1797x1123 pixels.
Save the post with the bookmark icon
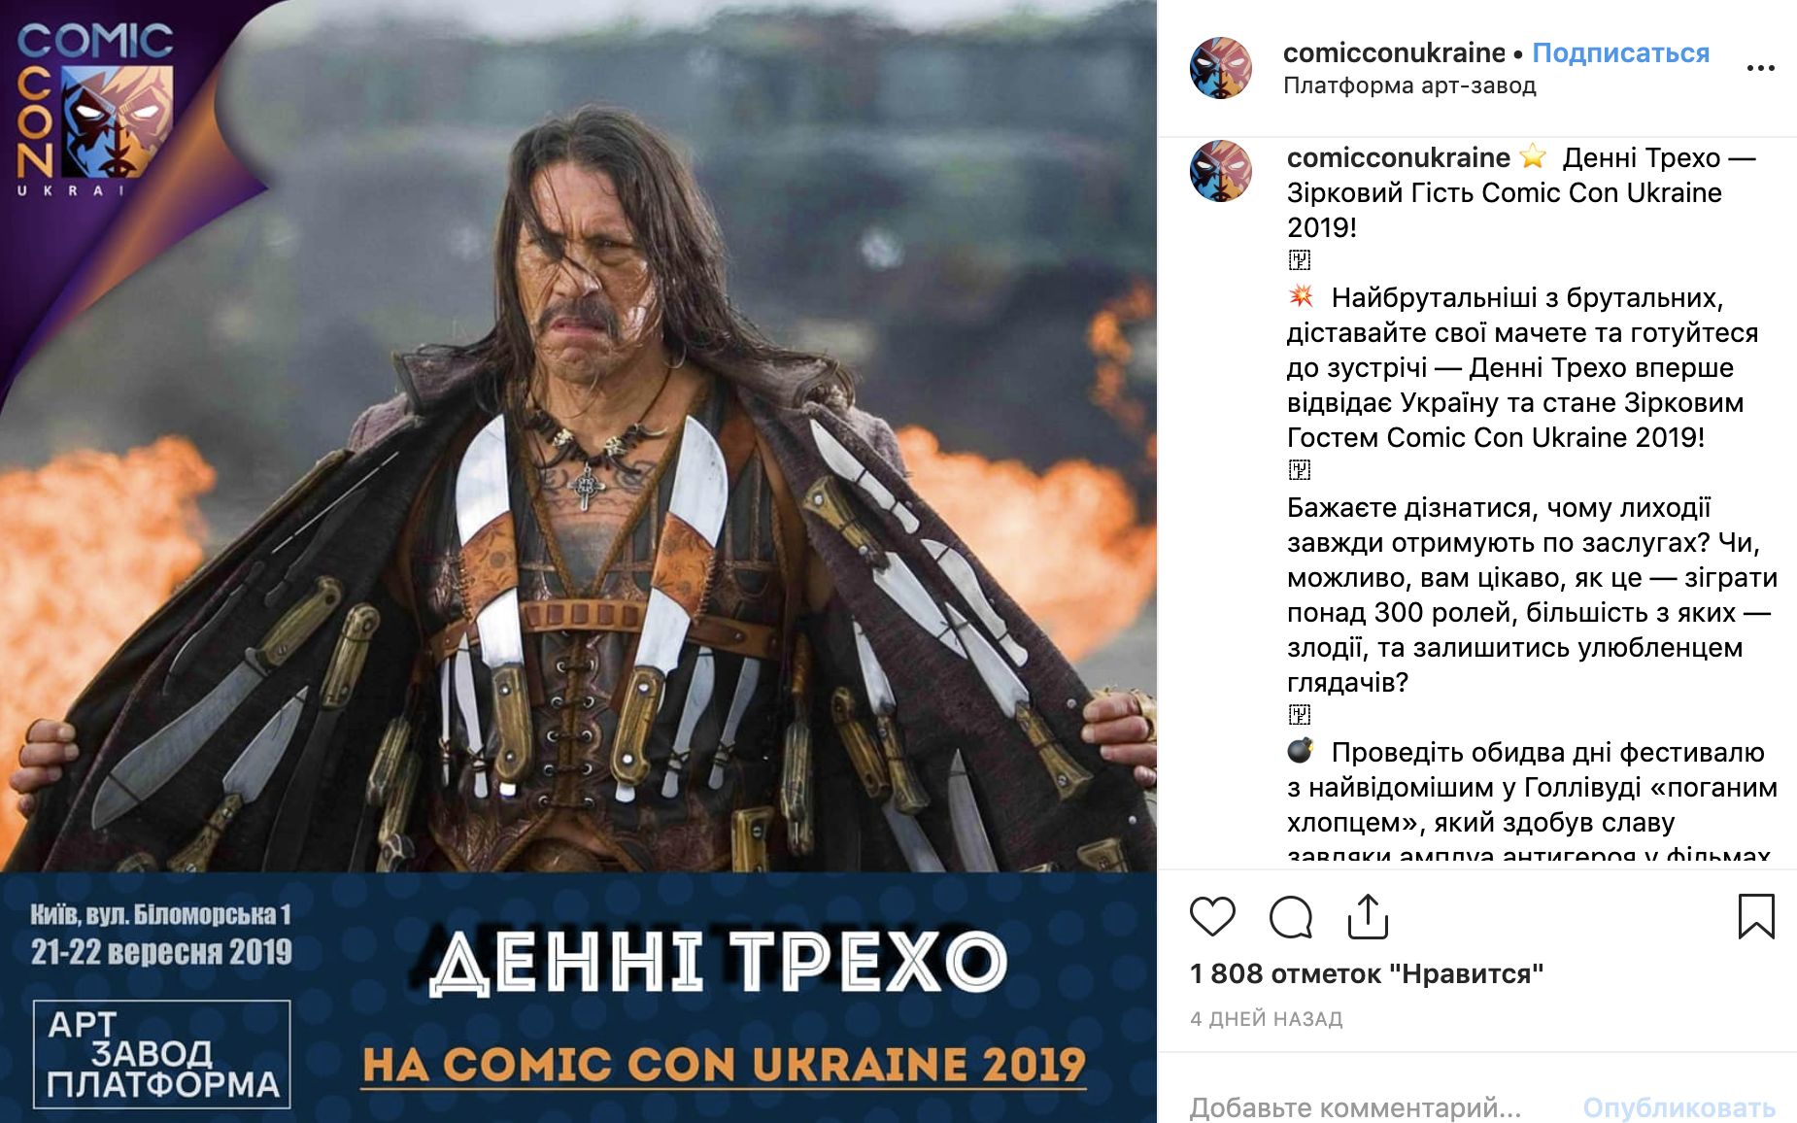tap(1755, 916)
